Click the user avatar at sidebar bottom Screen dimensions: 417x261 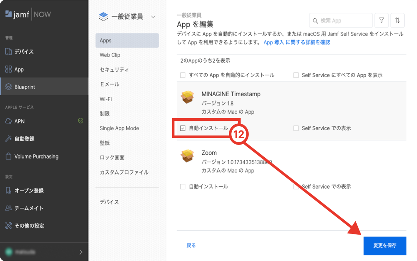pyautogui.click(x=9, y=252)
